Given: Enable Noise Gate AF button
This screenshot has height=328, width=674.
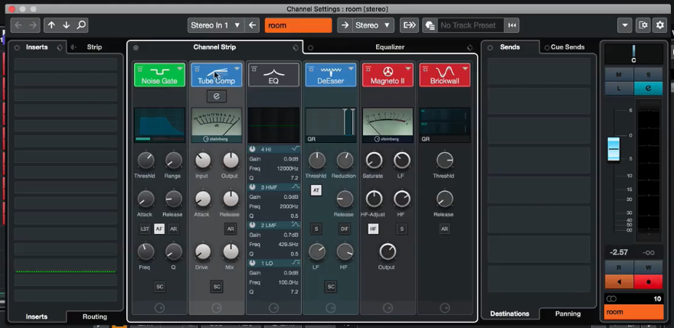Looking at the screenshot, I should click(x=159, y=229).
